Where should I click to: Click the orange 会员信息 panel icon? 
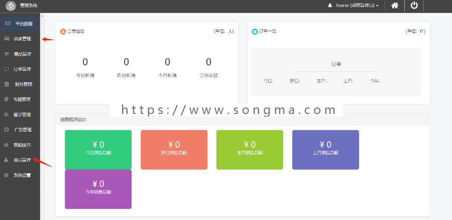coord(63,32)
